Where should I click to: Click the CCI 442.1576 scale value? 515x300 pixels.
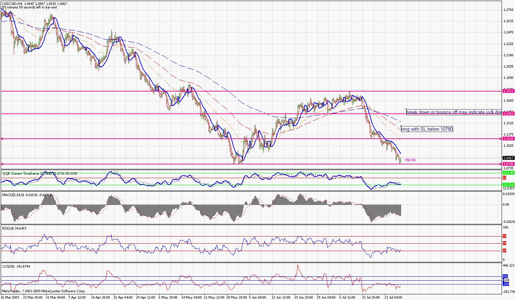tap(509, 265)
